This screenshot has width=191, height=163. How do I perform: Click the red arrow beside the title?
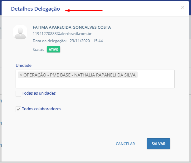pos(84,11)
